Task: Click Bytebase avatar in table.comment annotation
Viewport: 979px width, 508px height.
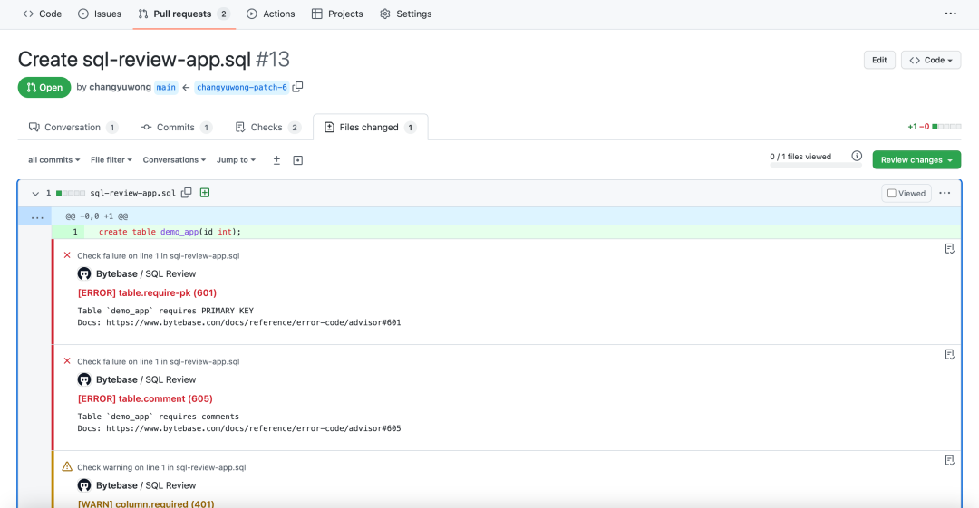Action: [84, 379]
